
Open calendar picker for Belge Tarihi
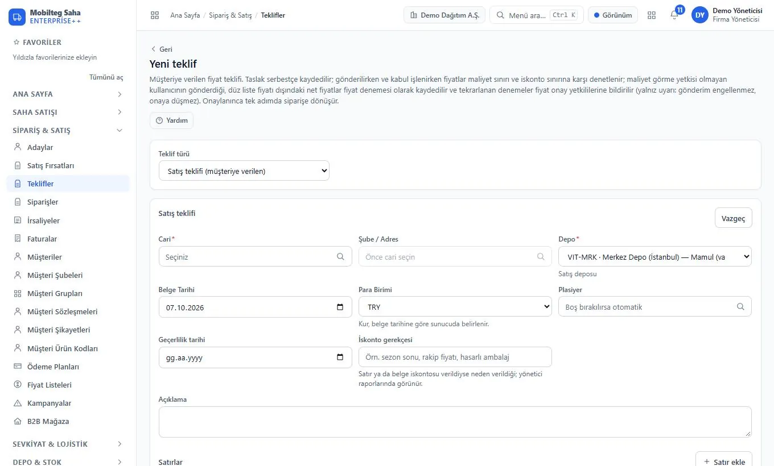[x=340, y=307]
